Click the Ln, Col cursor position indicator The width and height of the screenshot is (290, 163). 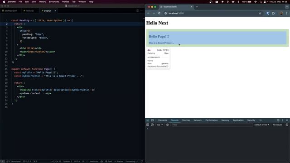pyautogui.click(x=56, y=161)
